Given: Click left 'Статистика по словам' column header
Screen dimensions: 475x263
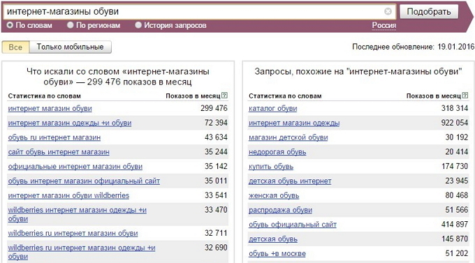Looking at the screenshot, I should [x=45, y=96].
